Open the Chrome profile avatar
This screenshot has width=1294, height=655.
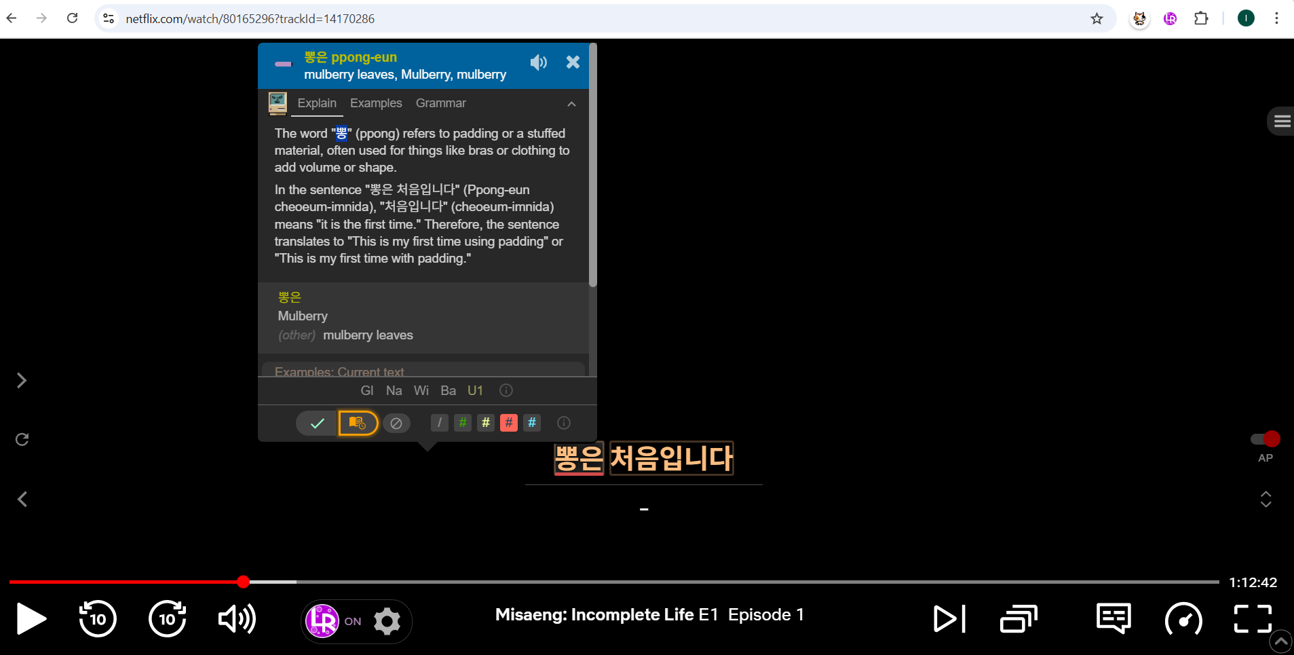coord(1246,18)
